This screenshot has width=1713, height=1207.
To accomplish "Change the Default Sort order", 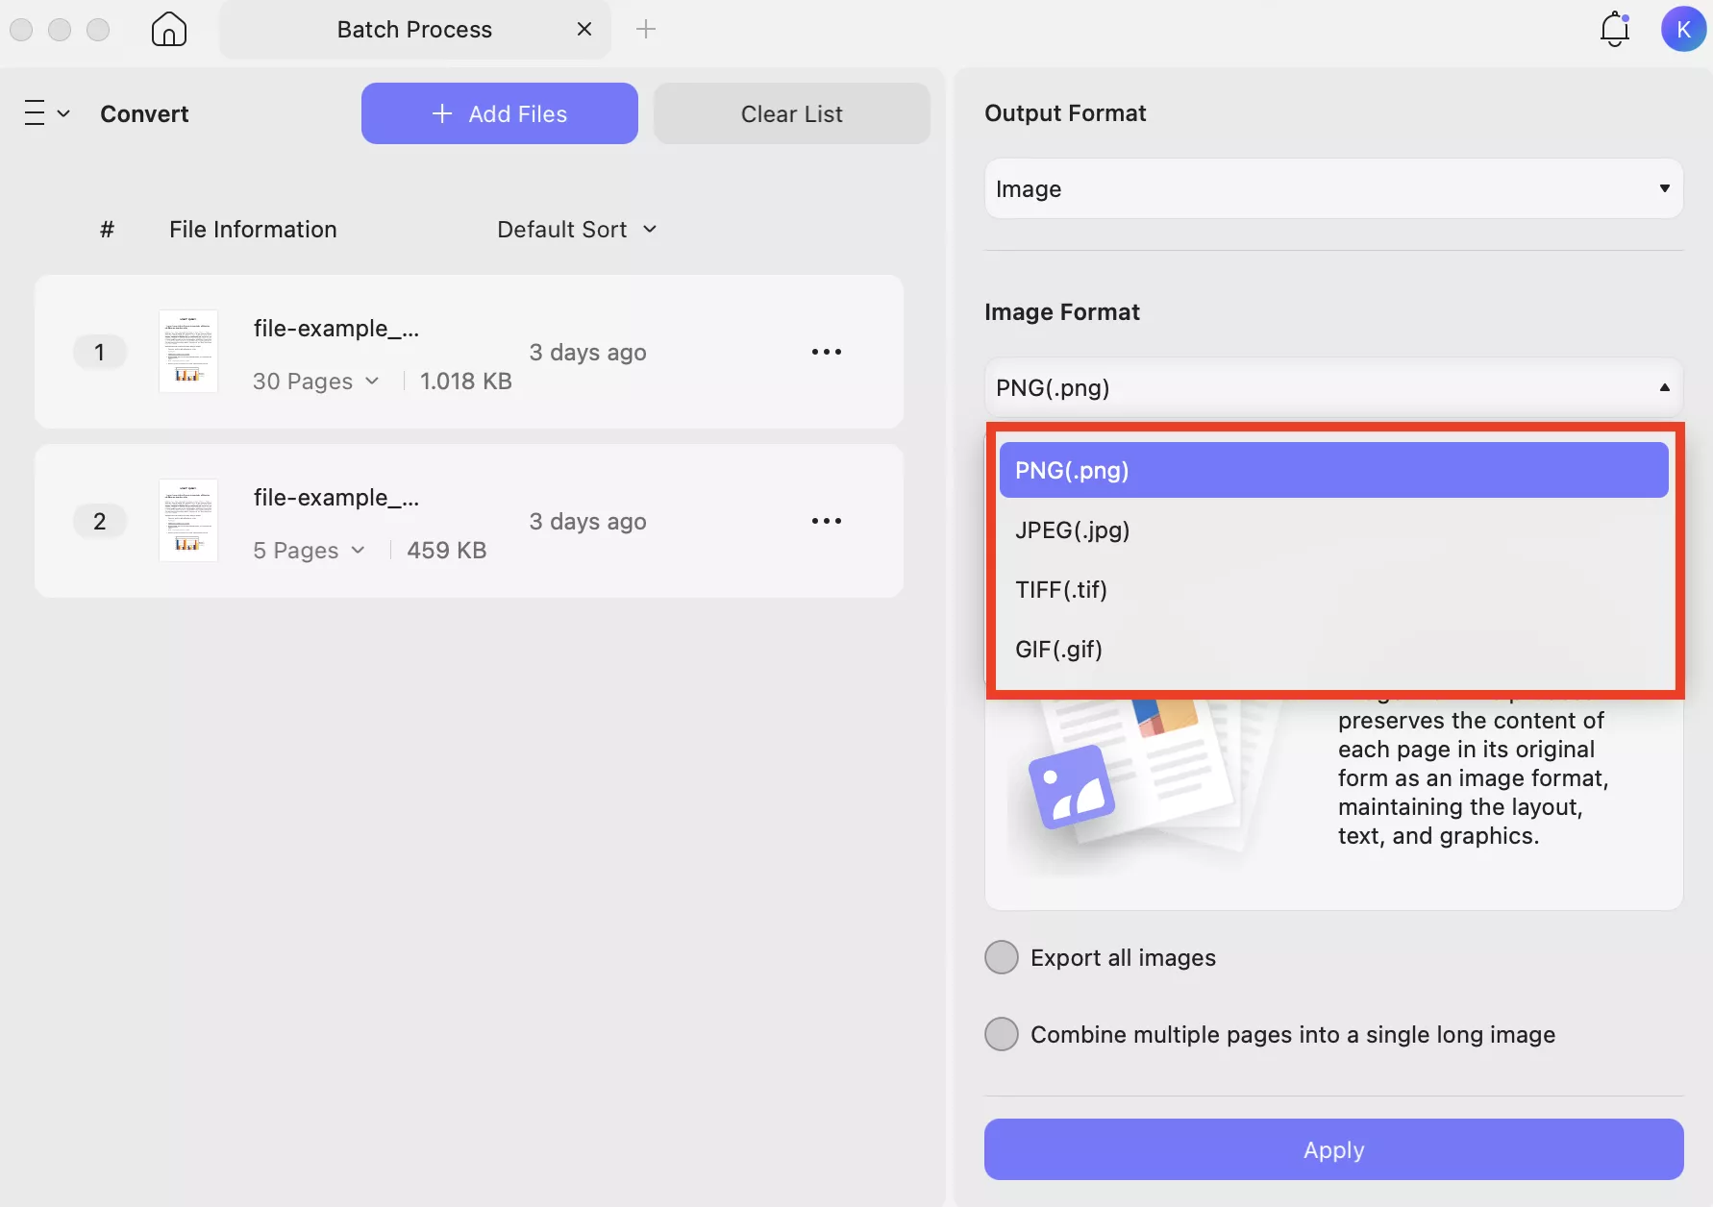I will pyautogui.click(x=576, y=229).
